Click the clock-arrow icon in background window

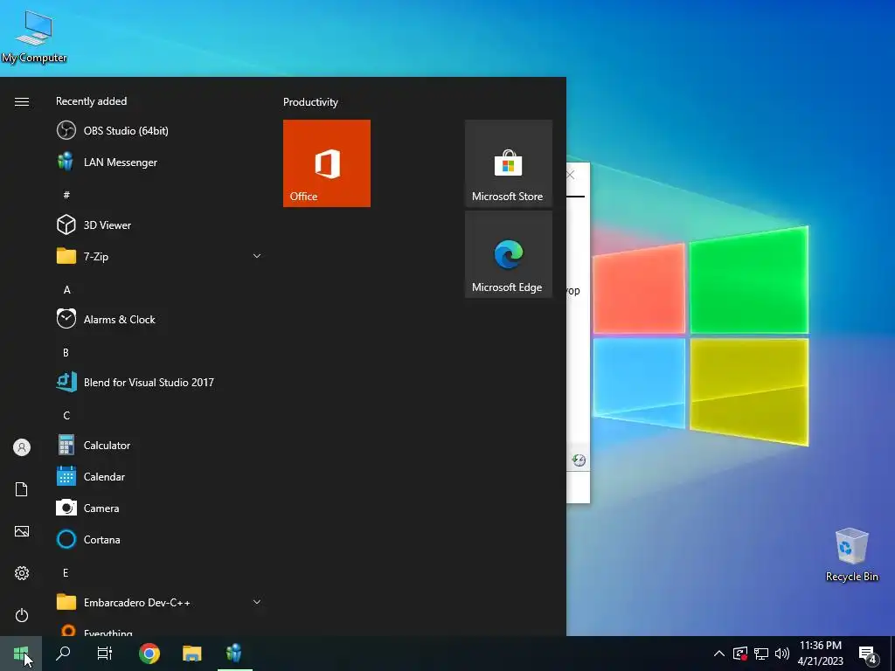pos(579,460)
